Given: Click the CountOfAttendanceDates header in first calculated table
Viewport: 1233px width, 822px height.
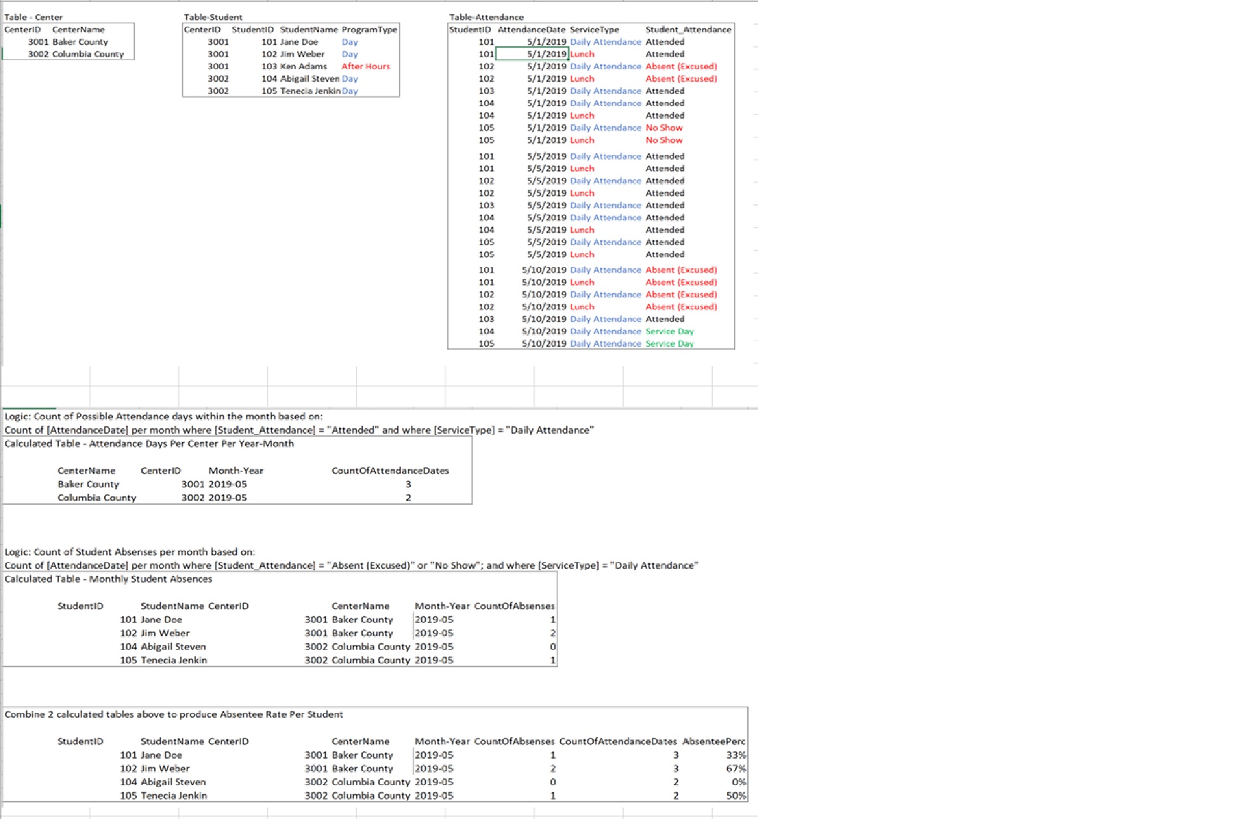Looking at the screenshot, I should [390, 471].
